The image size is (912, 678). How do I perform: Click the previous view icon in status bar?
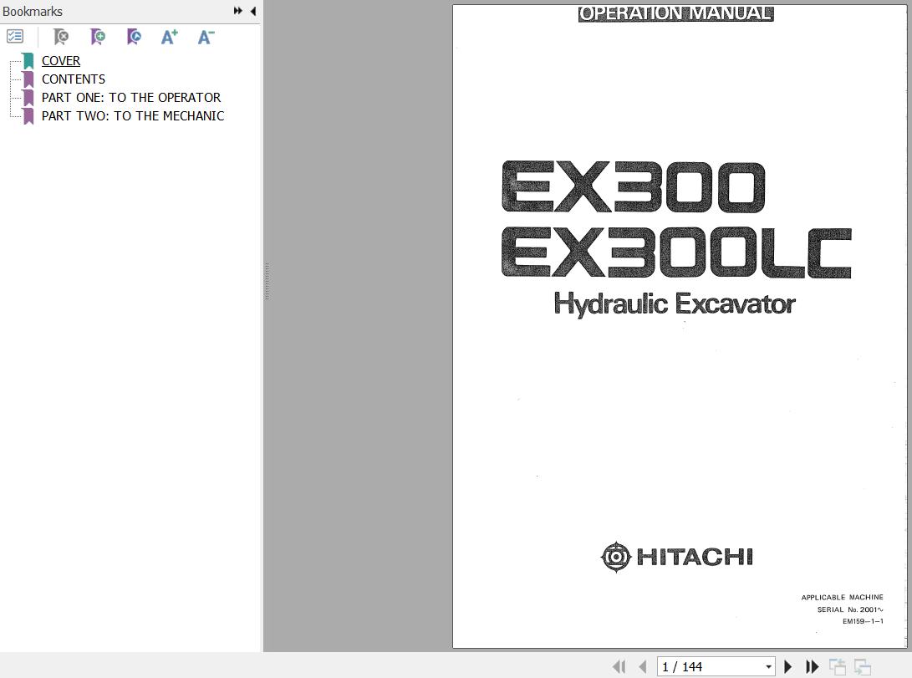pyautogui.click(x=837, y=666)
